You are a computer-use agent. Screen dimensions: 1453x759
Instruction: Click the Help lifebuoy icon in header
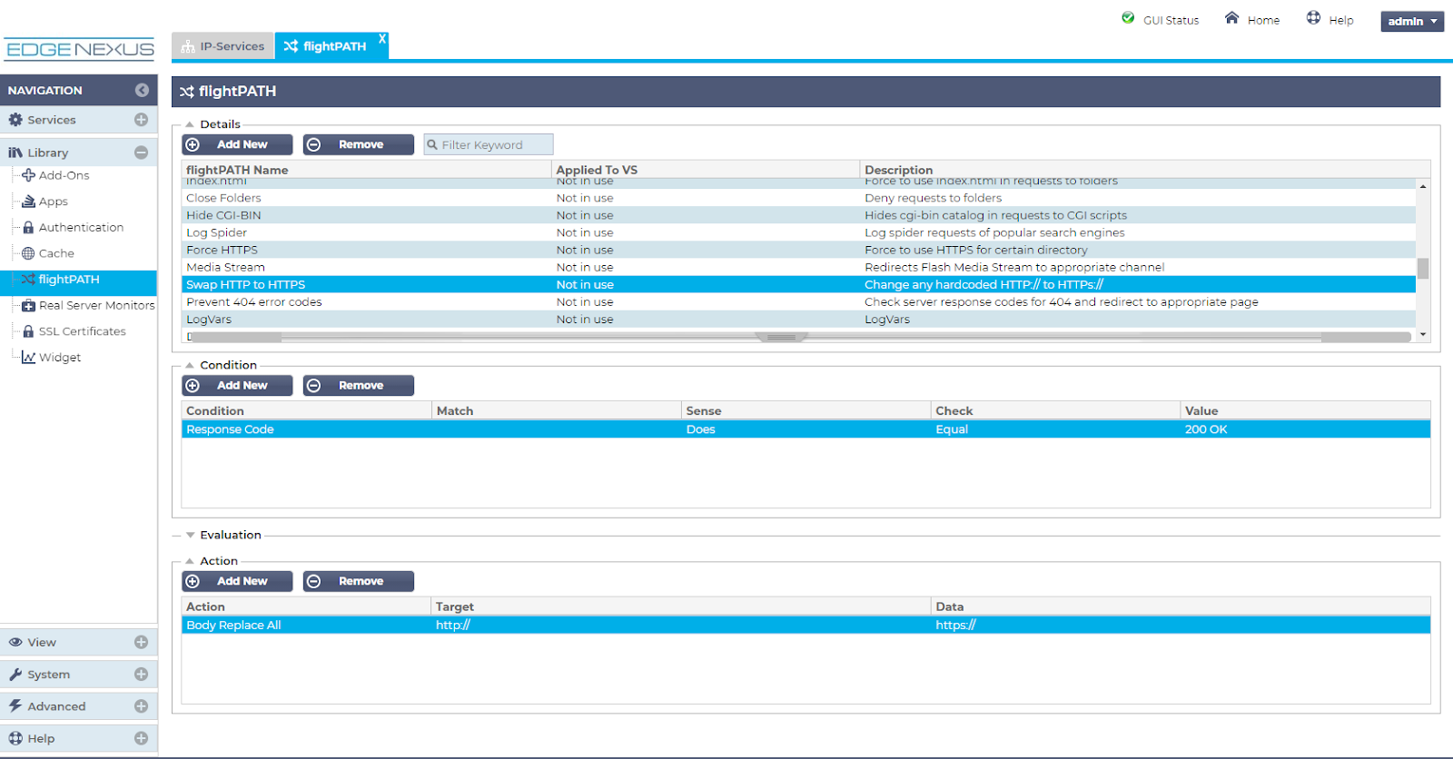tap(1313, 18)
